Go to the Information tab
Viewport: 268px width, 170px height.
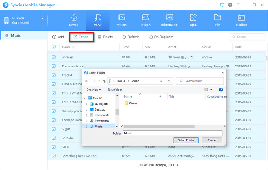tap(170, 20)
